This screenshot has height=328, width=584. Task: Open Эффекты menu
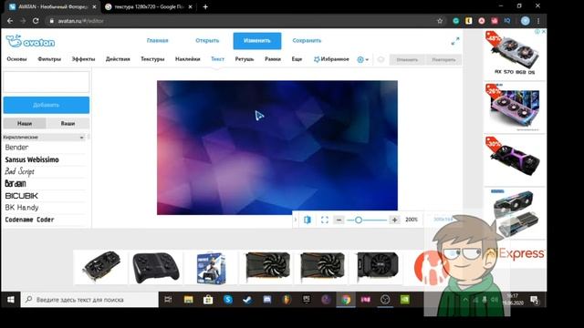click(83, 59)
